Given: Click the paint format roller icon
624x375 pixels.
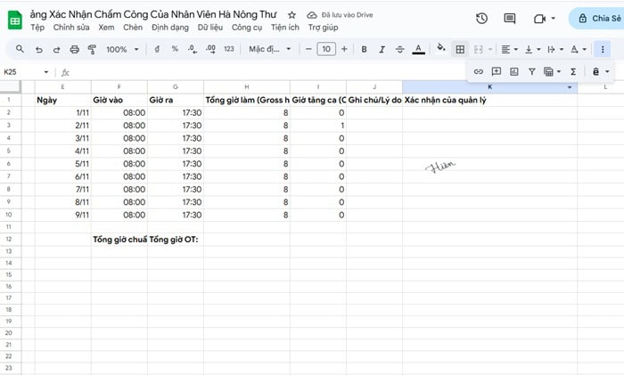Looking at the screenshot, I should pos(93,50).
